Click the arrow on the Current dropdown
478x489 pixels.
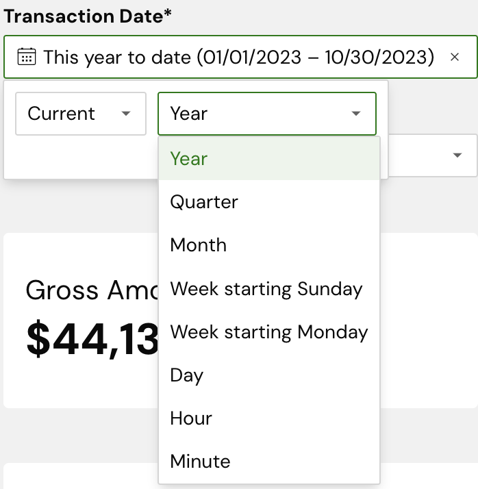coord(125,114)
